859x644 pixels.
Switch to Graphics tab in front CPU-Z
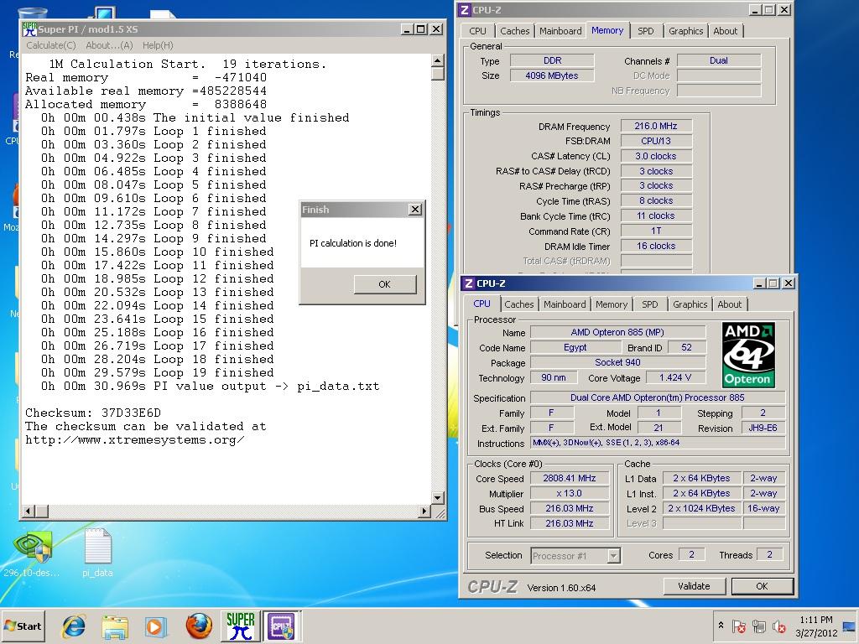pyautogui.click(x=690, y=304)
